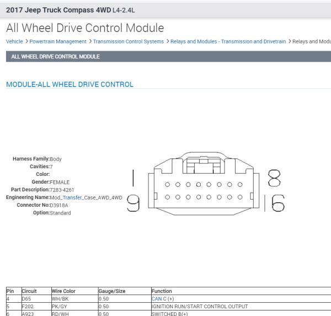
Task: Click the connector pinout diagram image
Action: coord(206,184)
